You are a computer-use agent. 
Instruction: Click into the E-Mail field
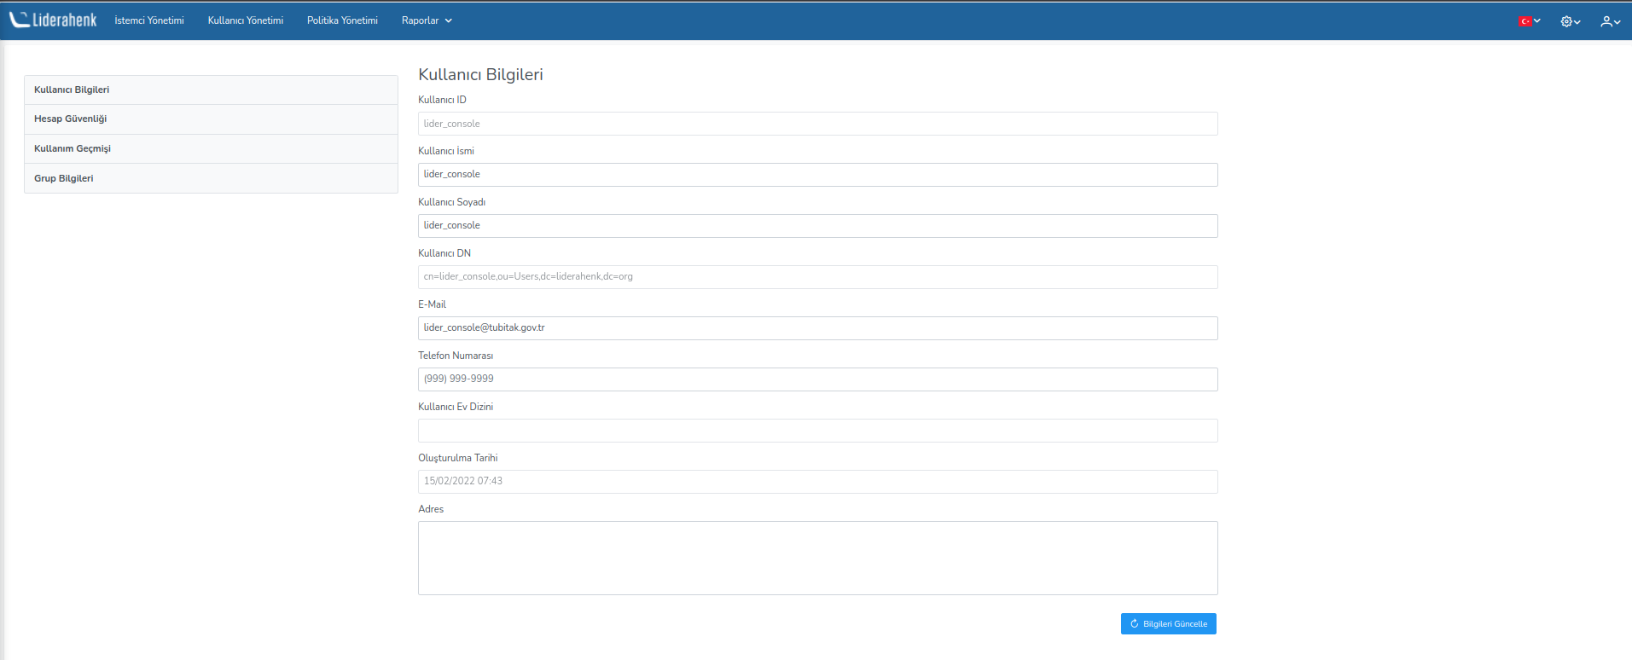[817, 328]
